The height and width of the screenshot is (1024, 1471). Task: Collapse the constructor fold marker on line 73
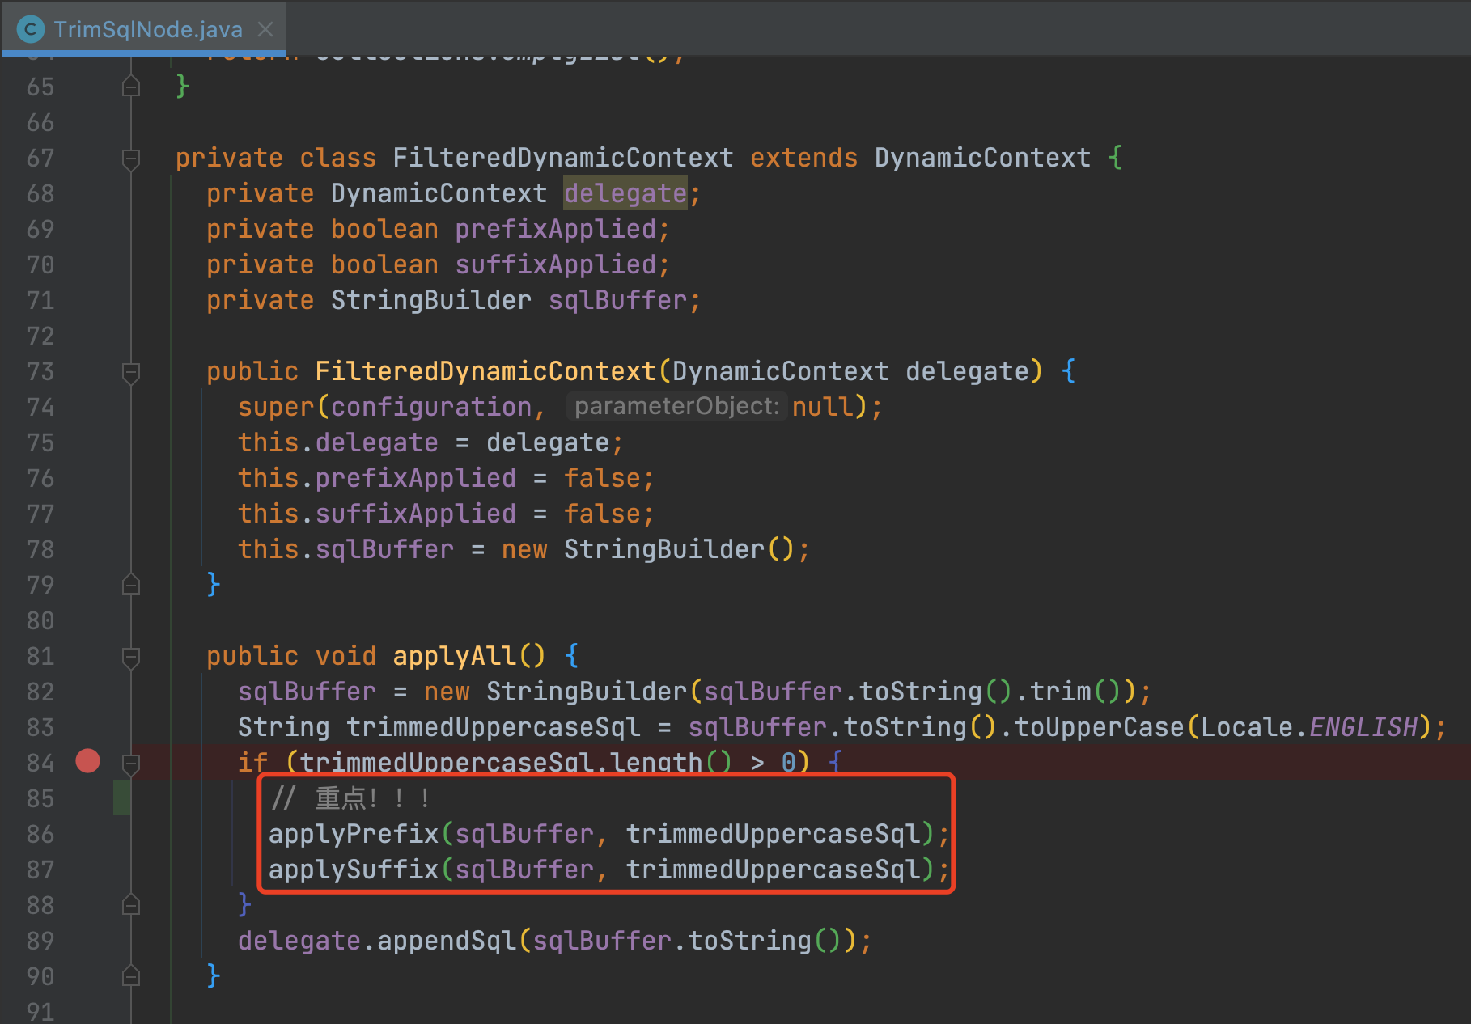pyautogui.click(x=130, y=372)
